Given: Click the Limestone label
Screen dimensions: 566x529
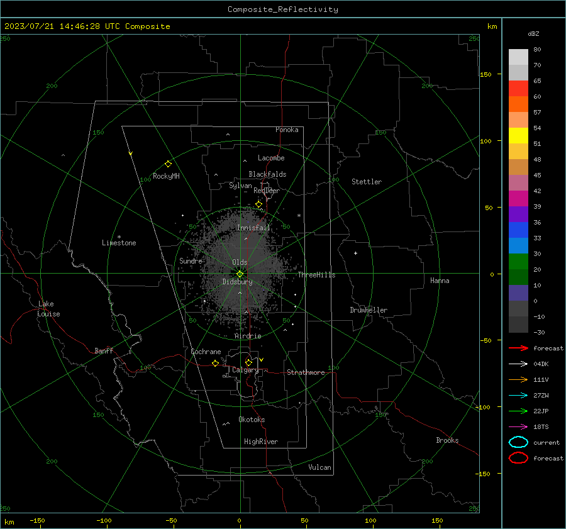Looking at the screenshot, I should click(x=119, y=243).
